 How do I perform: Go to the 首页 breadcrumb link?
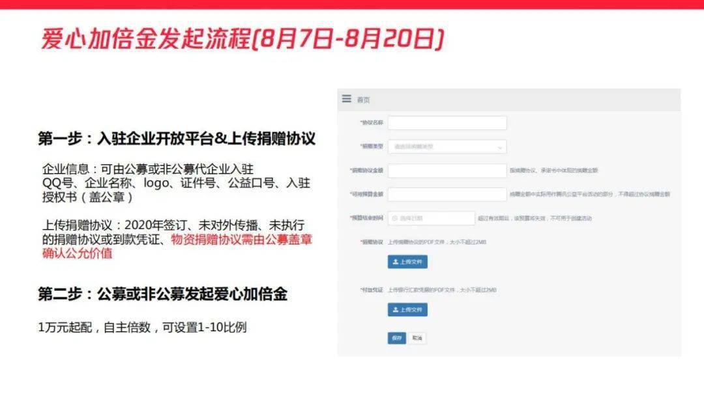[363, 100]
